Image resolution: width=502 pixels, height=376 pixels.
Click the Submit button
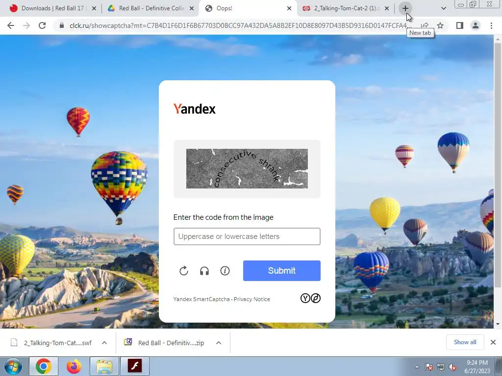(x=282, y=271)
